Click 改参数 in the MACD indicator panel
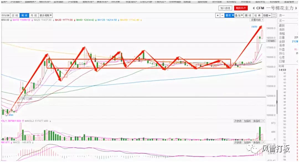The image size is (299, 162). pos(238,142)
